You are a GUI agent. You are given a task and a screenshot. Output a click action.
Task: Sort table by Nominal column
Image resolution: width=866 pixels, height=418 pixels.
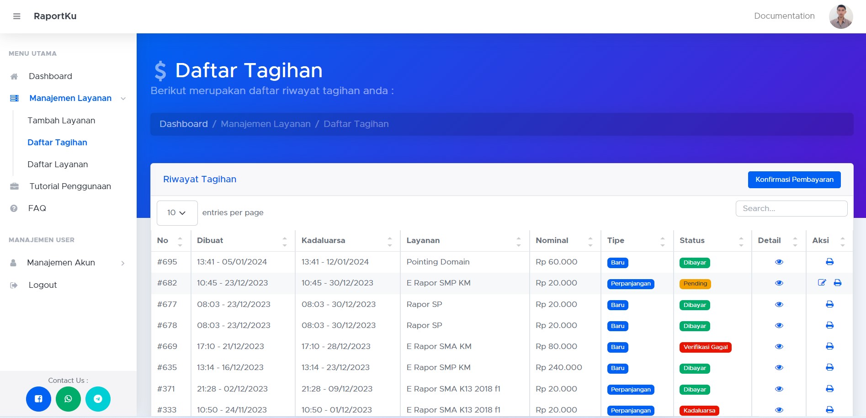click(x=565, y=241)
